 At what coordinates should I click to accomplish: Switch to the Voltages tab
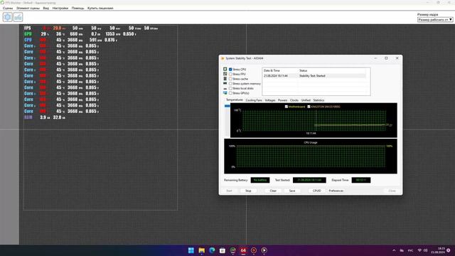(270, 100)
